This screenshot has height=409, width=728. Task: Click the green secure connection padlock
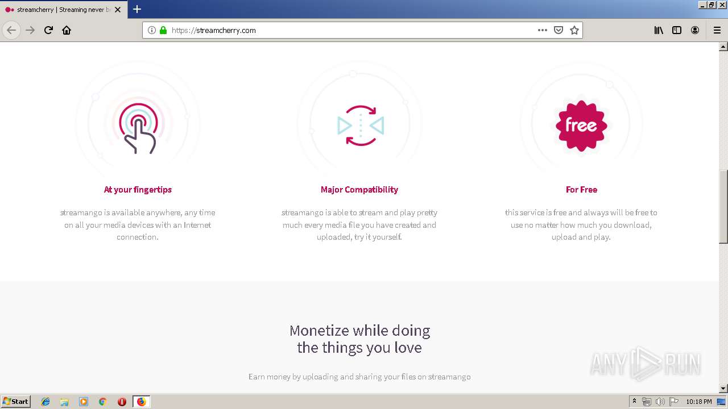[x=163, y=30]
